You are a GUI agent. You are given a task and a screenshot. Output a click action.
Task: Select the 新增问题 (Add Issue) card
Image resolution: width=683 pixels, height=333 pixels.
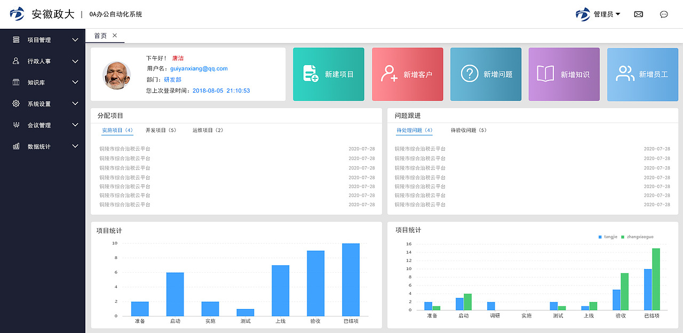coord(486,74)
